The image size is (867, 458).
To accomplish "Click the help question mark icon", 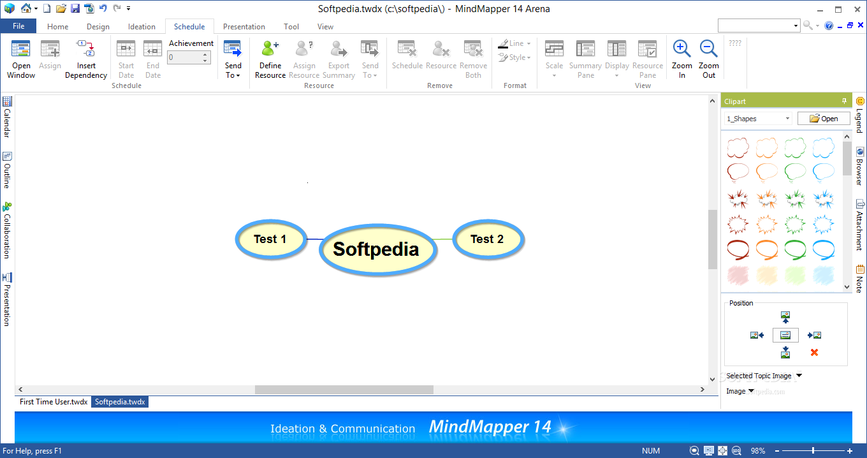I will point(829,26).
